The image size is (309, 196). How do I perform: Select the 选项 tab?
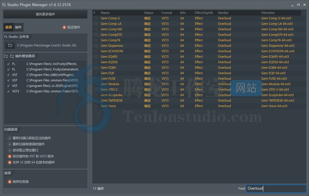(9, 27)
